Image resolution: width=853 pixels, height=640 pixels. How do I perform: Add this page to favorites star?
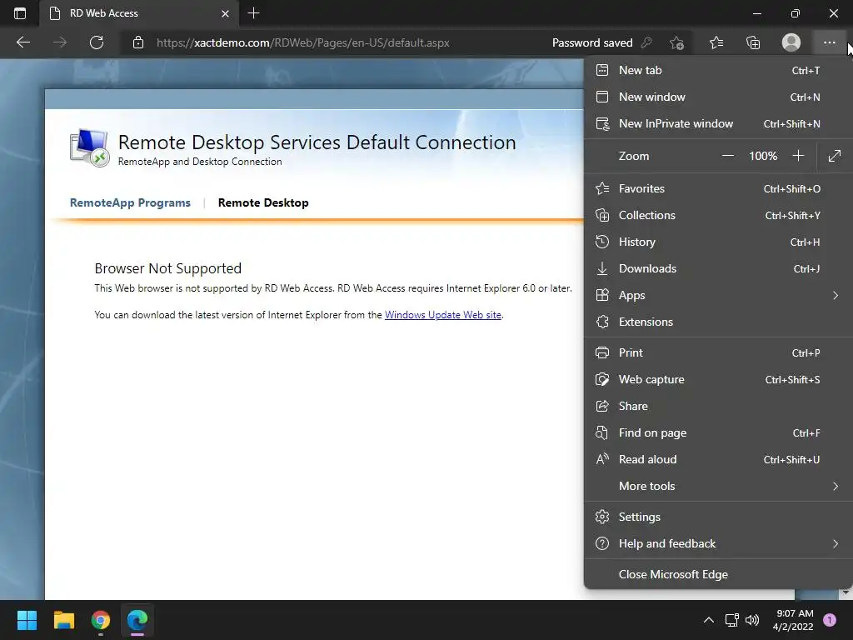tap(676, 42)
